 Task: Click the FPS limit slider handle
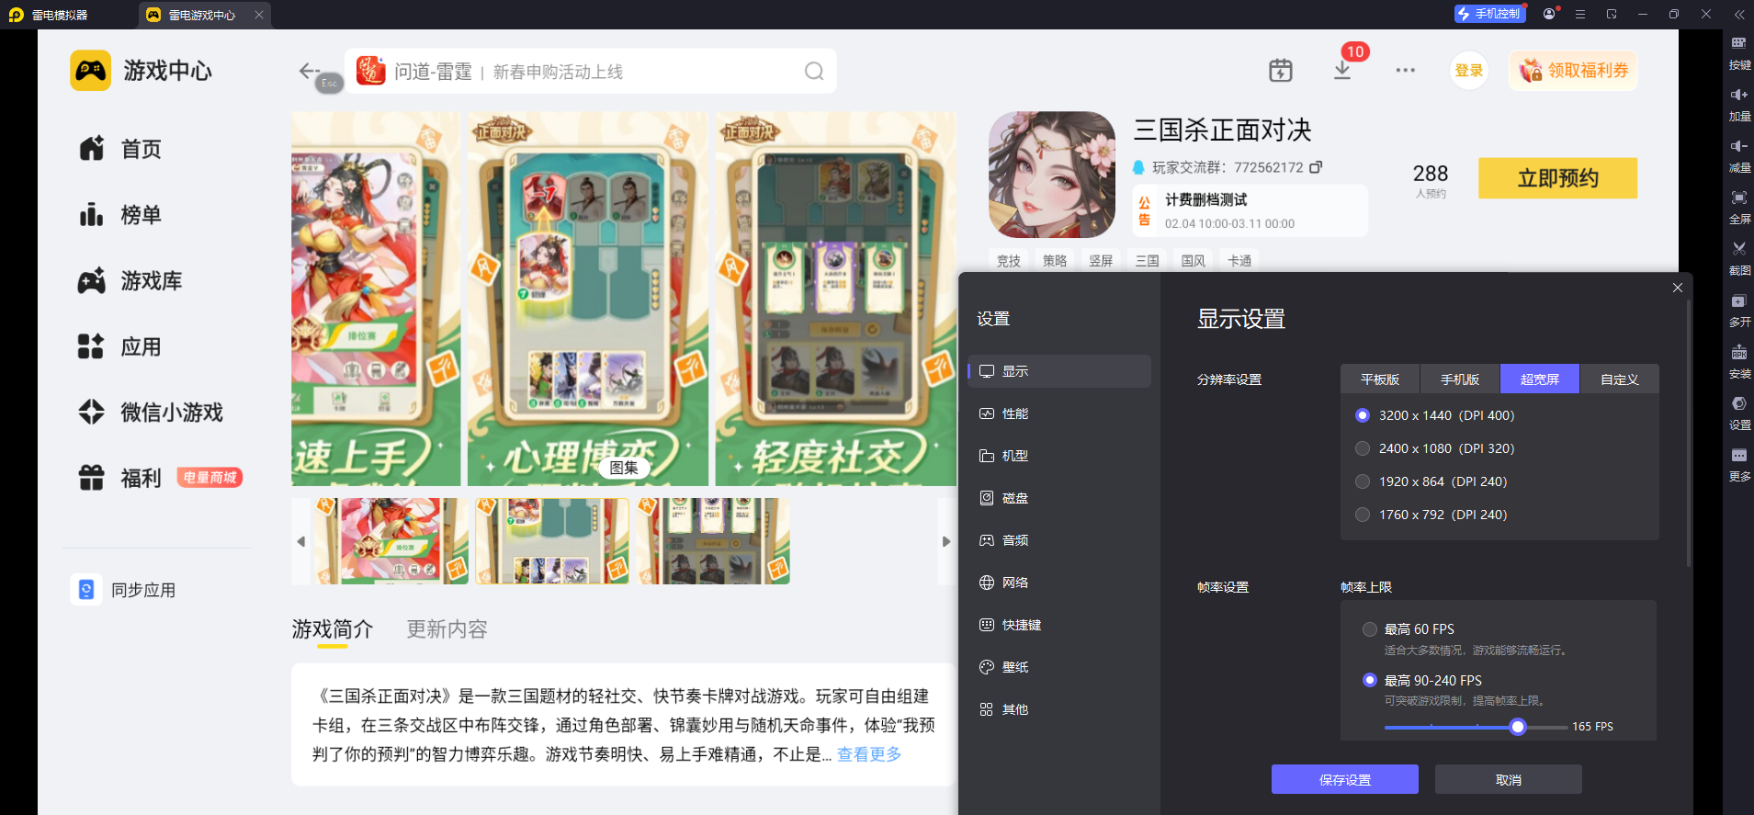[1518, 727]
